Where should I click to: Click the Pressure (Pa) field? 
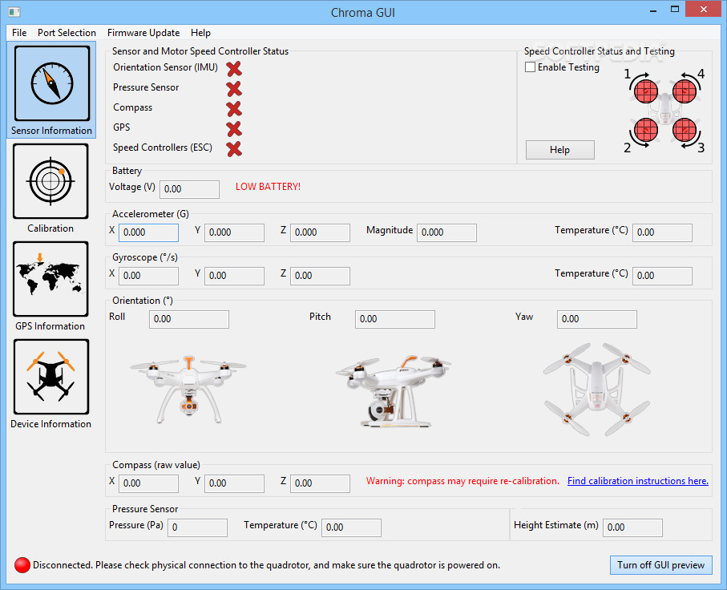tap(197, 527)
